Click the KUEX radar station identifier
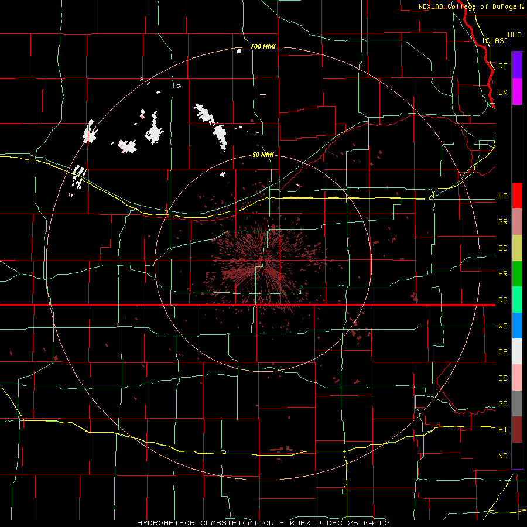 pyautogui.click(x=300, y=523)
